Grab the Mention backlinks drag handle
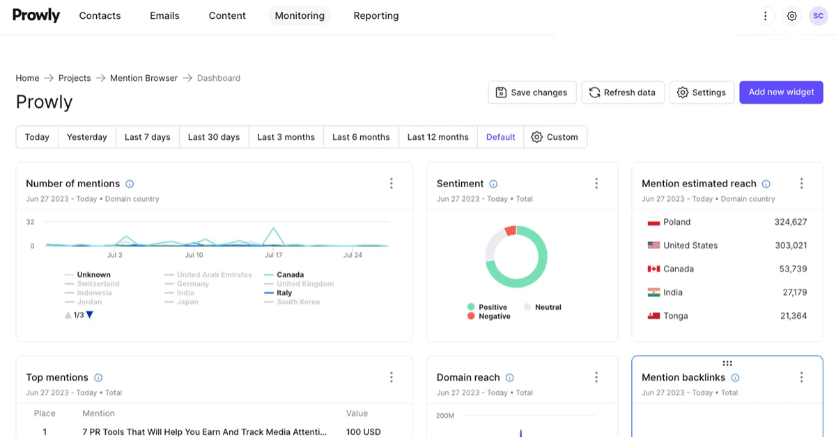Image resolution: width=836 pixels, height=437 pixels. pyautogui.click(x=727, y=363)
